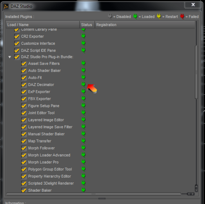The image size is (205, 204).
Task: Click the Layered Image Save Filter status icon
Action: pos(83,127)
